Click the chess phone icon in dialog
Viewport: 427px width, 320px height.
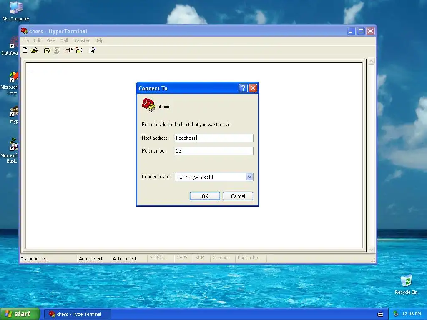(148, 105)
